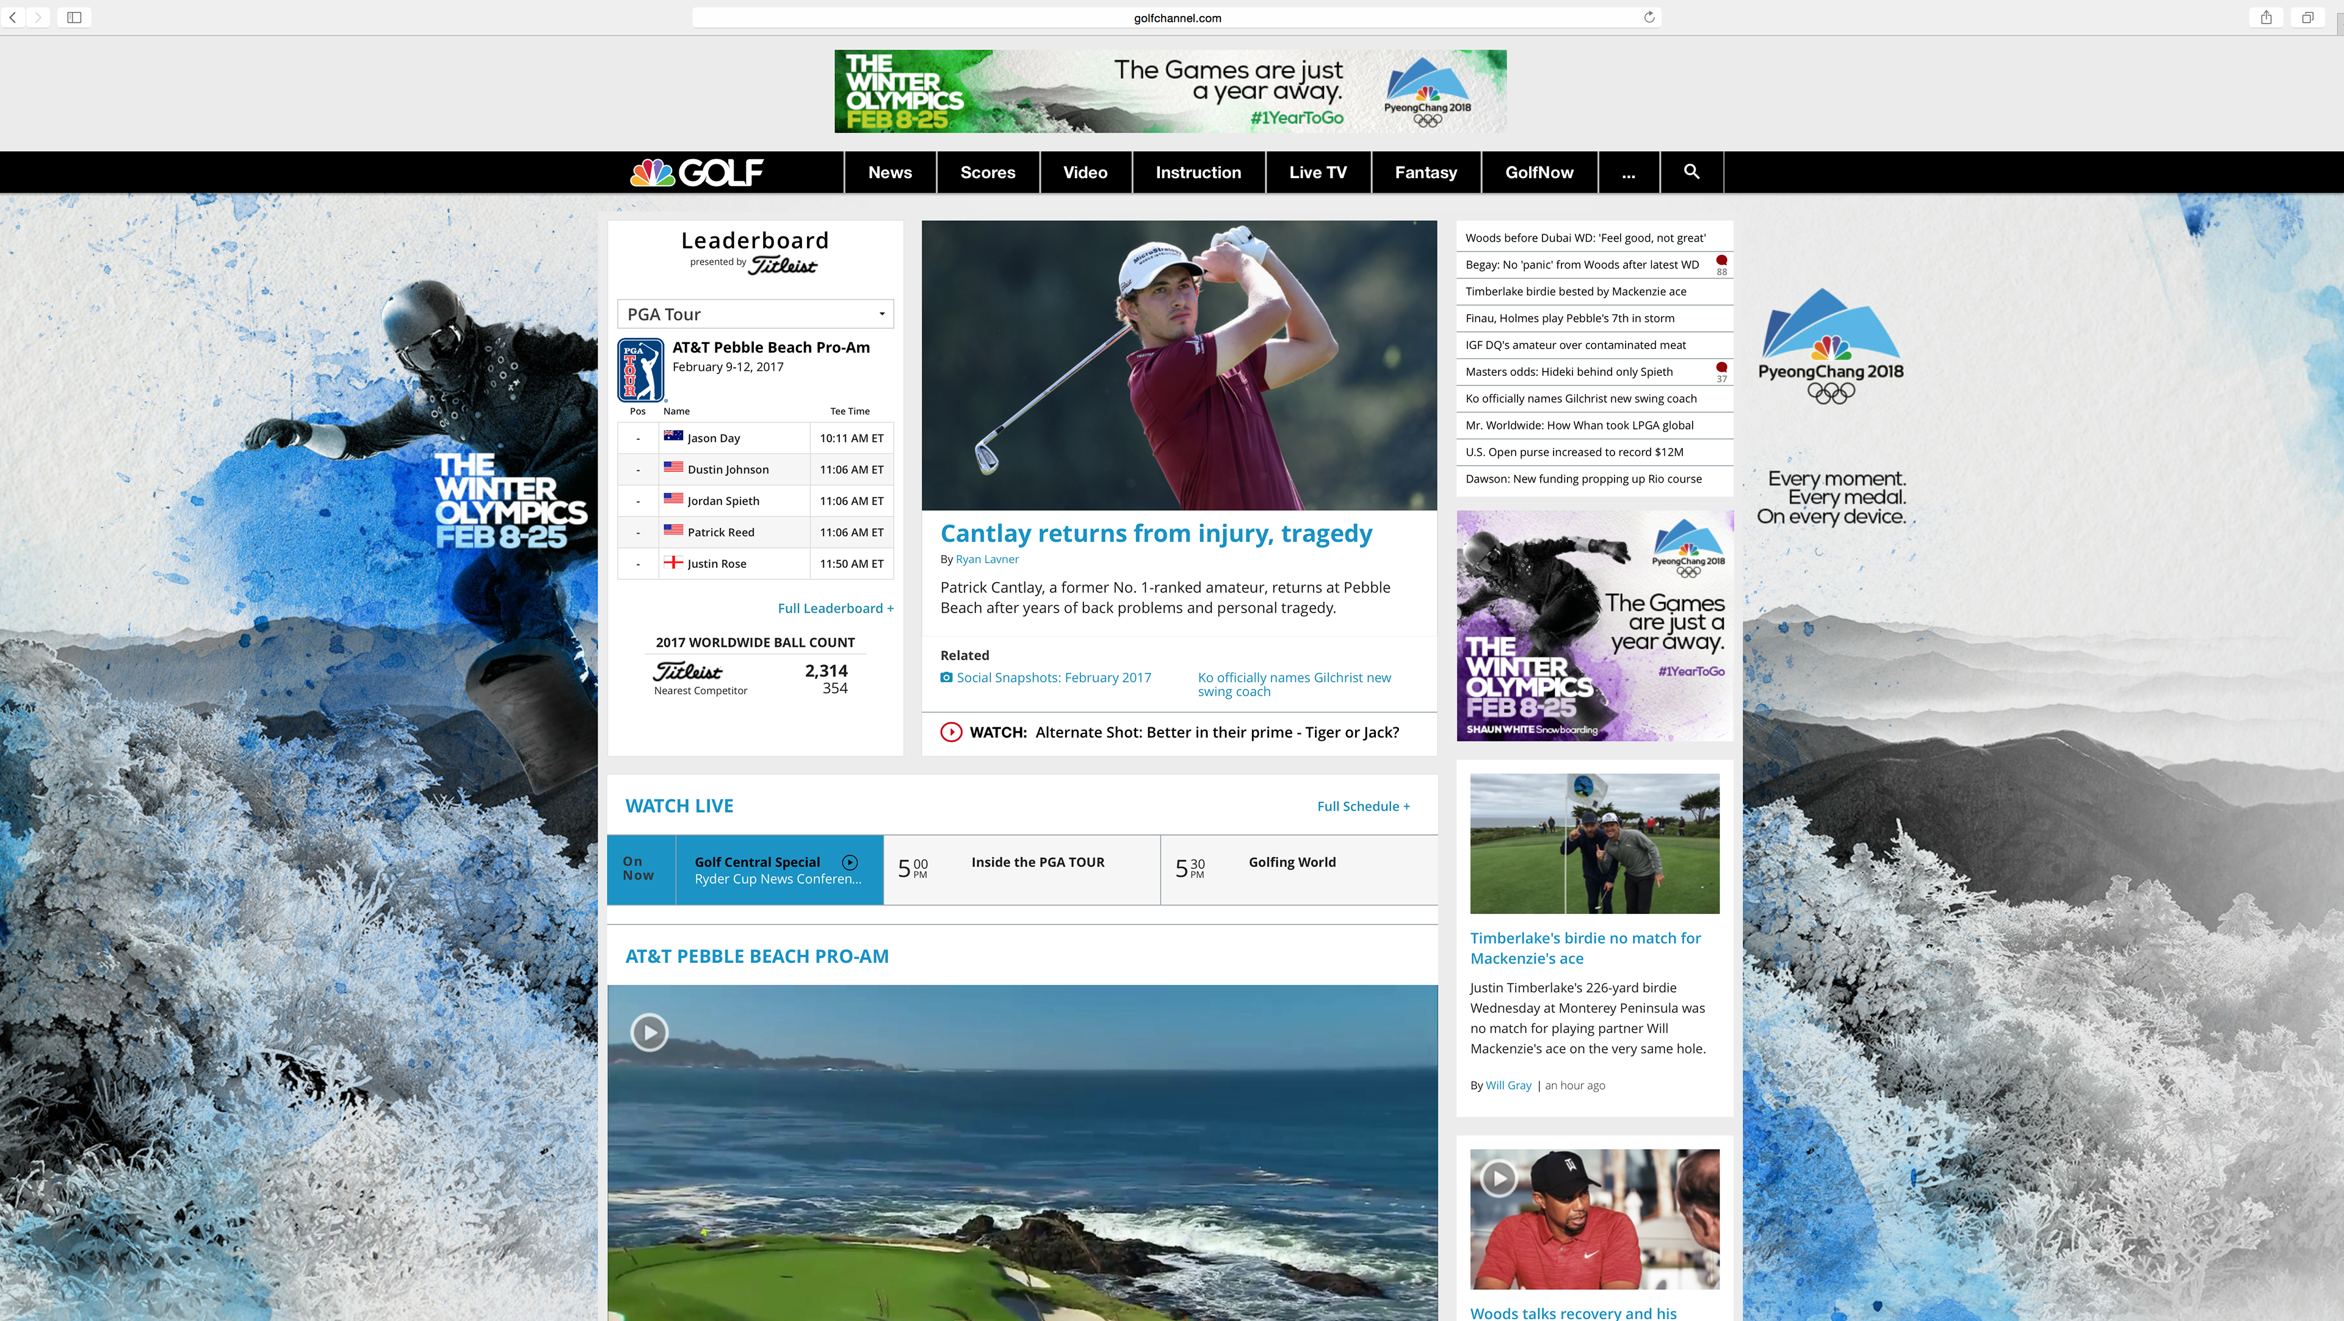Click the Titleist logo in ball count
2344x1321 pixels.
(688, 671)
